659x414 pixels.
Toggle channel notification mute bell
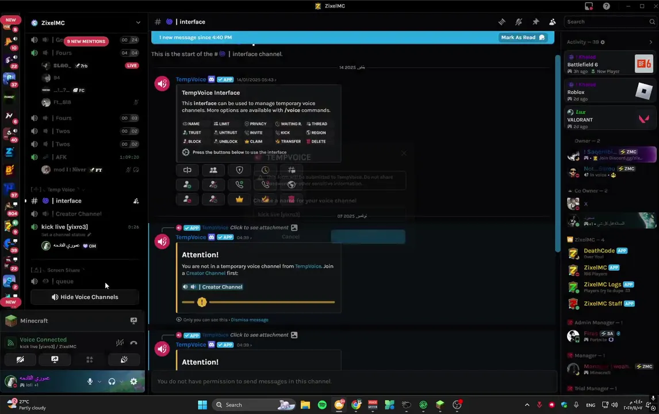[519, 22]
